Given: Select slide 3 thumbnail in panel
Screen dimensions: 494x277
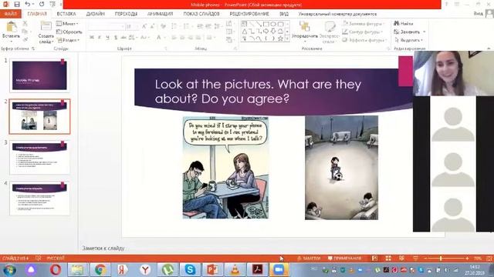Looking at the screenshot, I should (x=39, y=157).
